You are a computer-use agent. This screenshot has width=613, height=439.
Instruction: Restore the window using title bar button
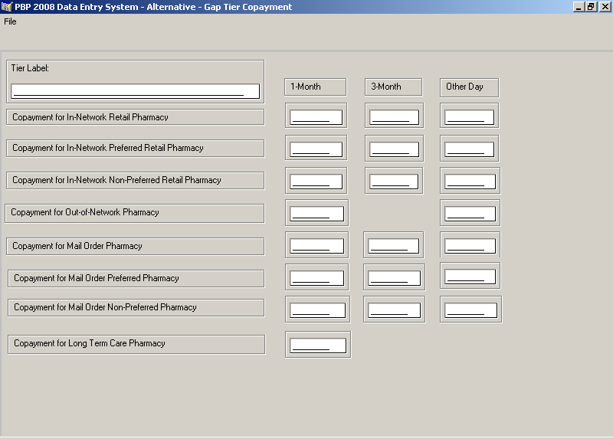(591, 7)
